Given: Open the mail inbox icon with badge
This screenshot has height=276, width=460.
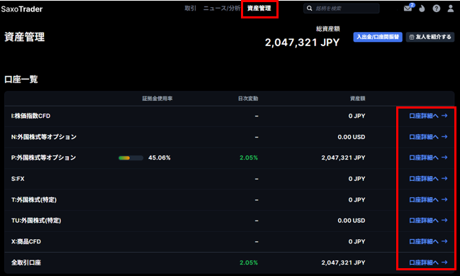Looking at the screenshot, I should point(408,8).
